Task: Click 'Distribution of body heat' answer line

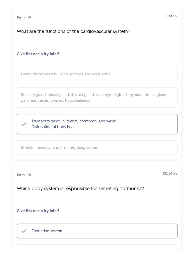Action: pos(53,127)
